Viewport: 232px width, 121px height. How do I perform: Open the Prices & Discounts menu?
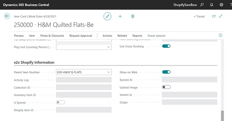tap(52, 36)
